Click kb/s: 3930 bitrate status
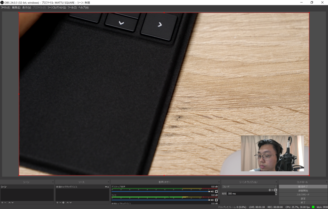 coord(322,207)
